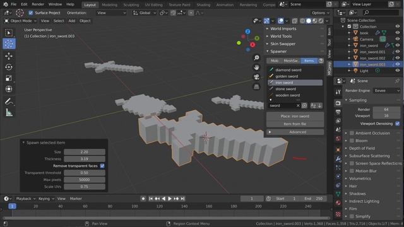Toggle Remove transparent faces checkbox

tap(102, 166)
